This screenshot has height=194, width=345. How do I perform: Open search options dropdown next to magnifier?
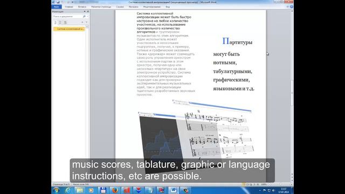click(x=87, y=17)
